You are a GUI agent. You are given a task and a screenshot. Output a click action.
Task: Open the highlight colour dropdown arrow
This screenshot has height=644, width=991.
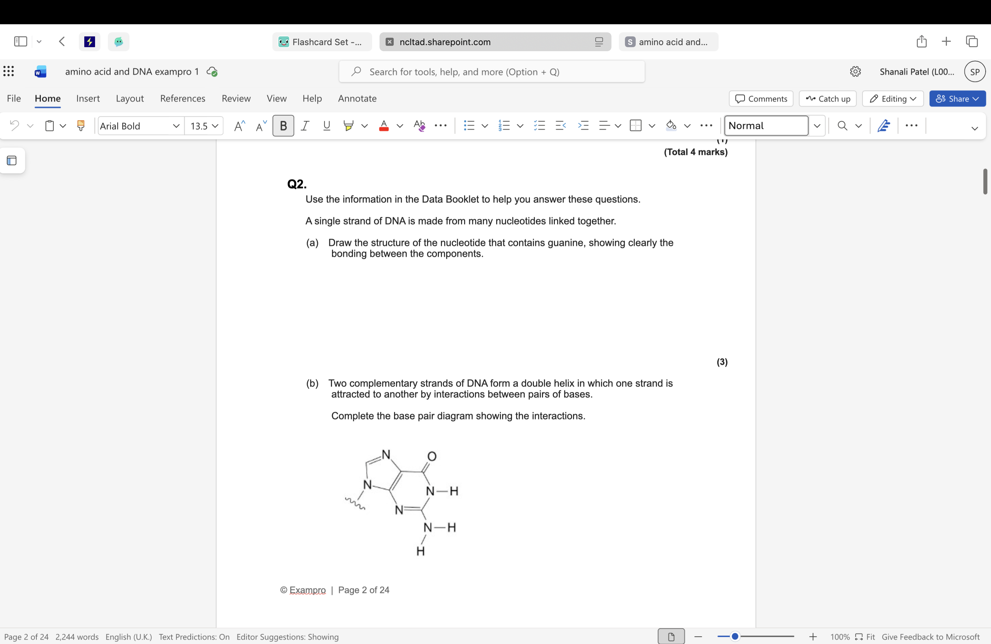pyautogui.click(x=364, y=126)
